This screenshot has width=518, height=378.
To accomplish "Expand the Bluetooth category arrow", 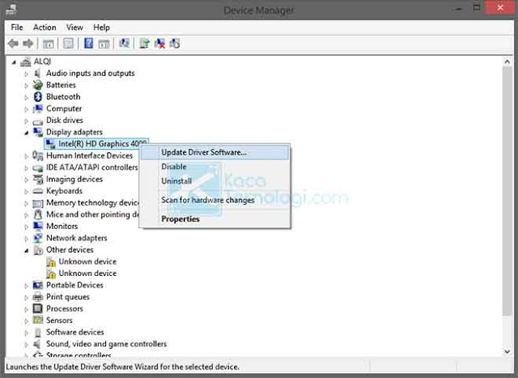I will pos(27,97).
